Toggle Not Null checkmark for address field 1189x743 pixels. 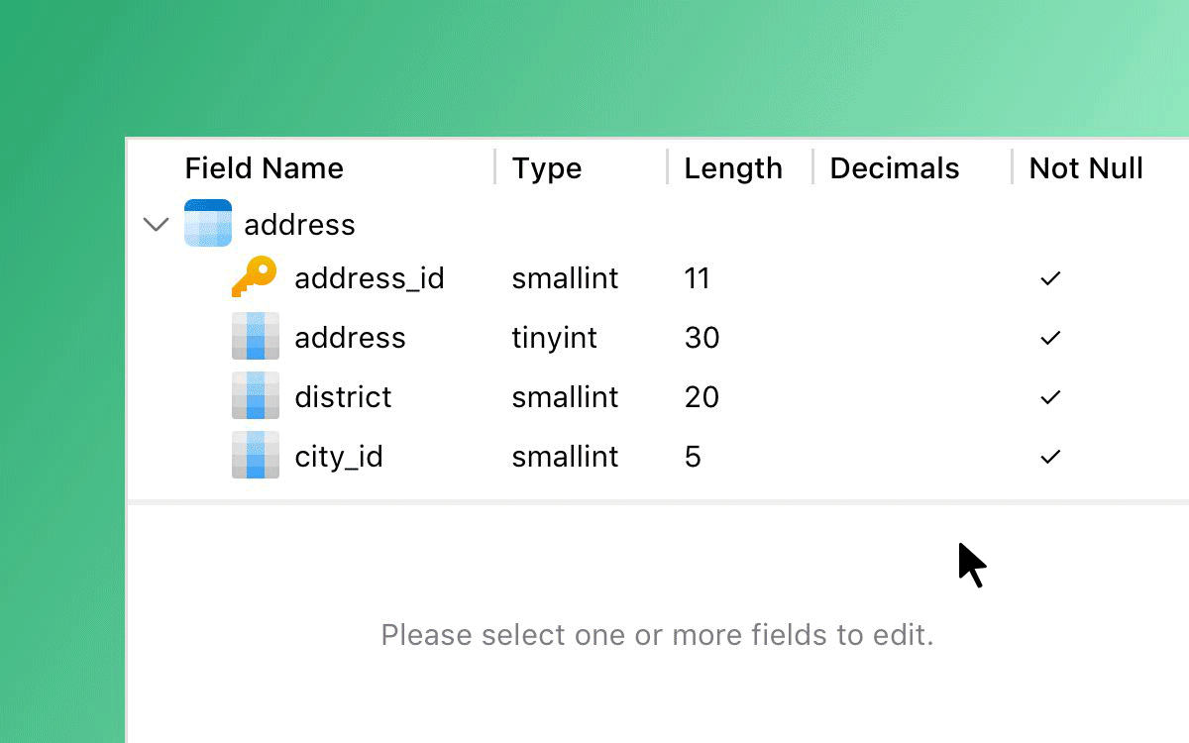point(1050,338)
